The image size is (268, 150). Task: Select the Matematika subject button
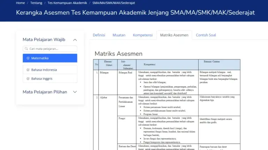click(x=50, y=58)
